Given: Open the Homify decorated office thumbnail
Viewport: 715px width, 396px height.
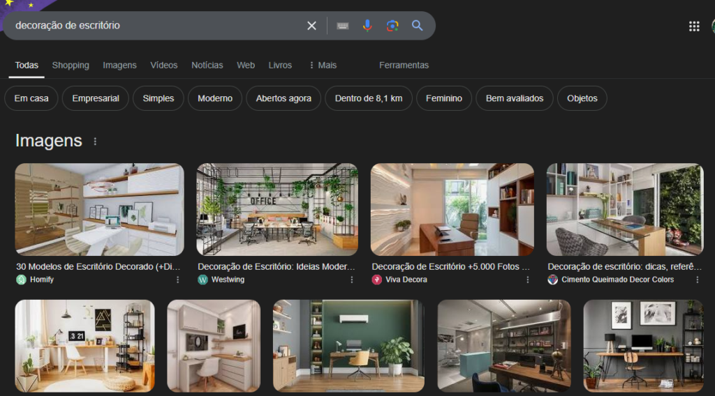Looking at the screenshot, I should (99, 209).
